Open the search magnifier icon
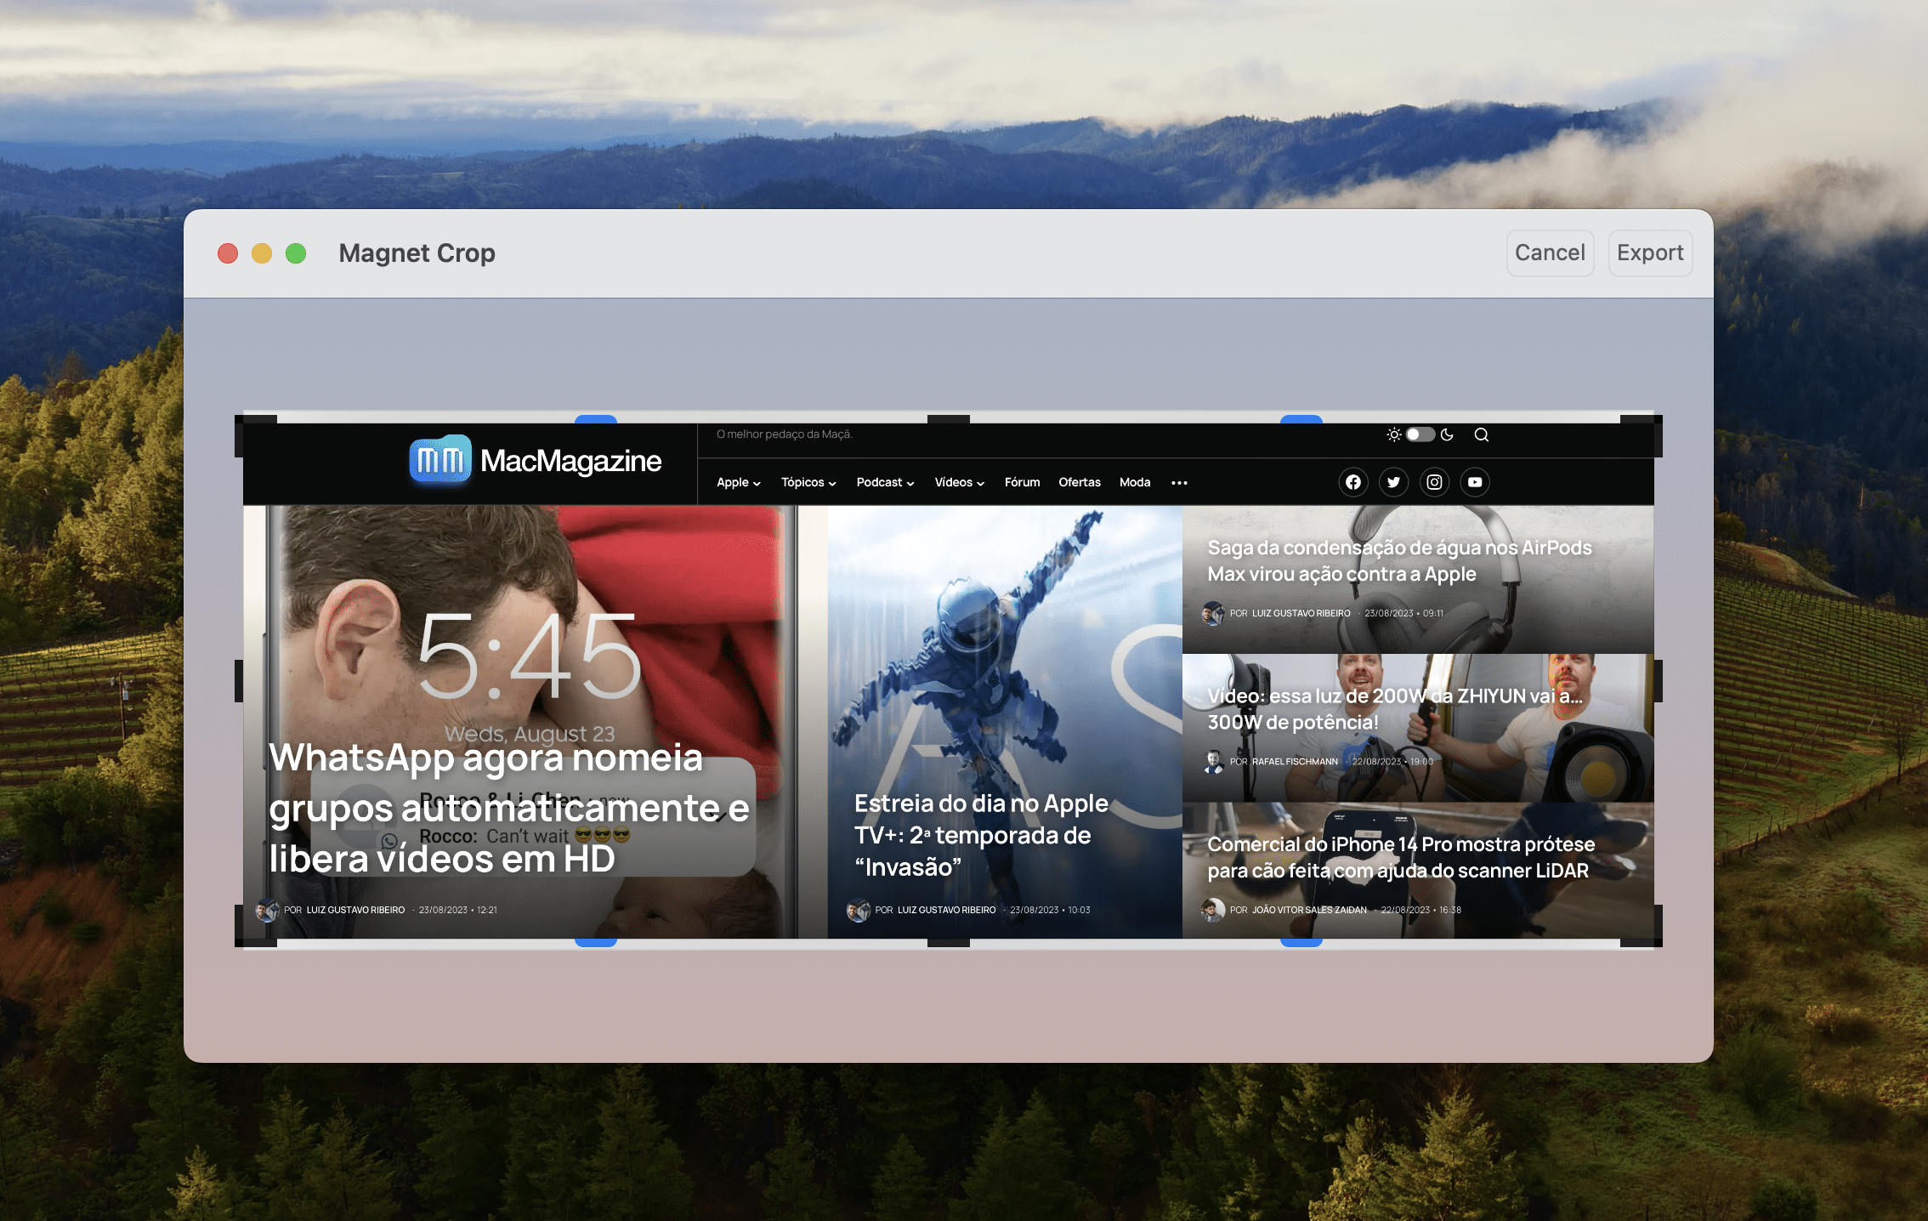Viewport: 1928px width, 1221px height. (1482, 434)
